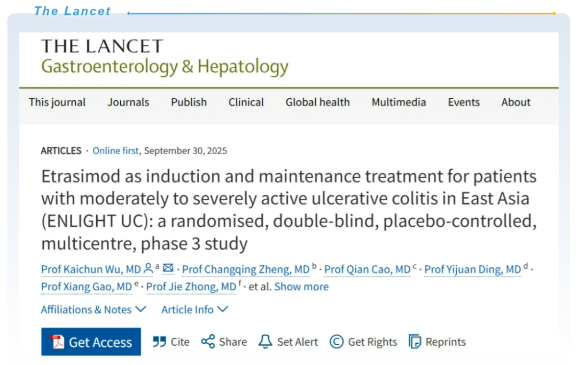
Task: Open author Prof Jie Zhong's link
Action: click(191, 287)
